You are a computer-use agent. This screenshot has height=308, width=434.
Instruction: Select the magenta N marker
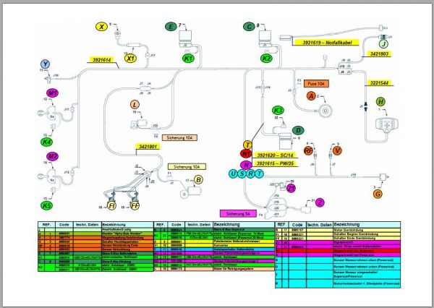(x=246, y=165)
